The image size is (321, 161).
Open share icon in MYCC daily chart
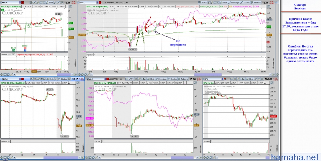[31, 2]
